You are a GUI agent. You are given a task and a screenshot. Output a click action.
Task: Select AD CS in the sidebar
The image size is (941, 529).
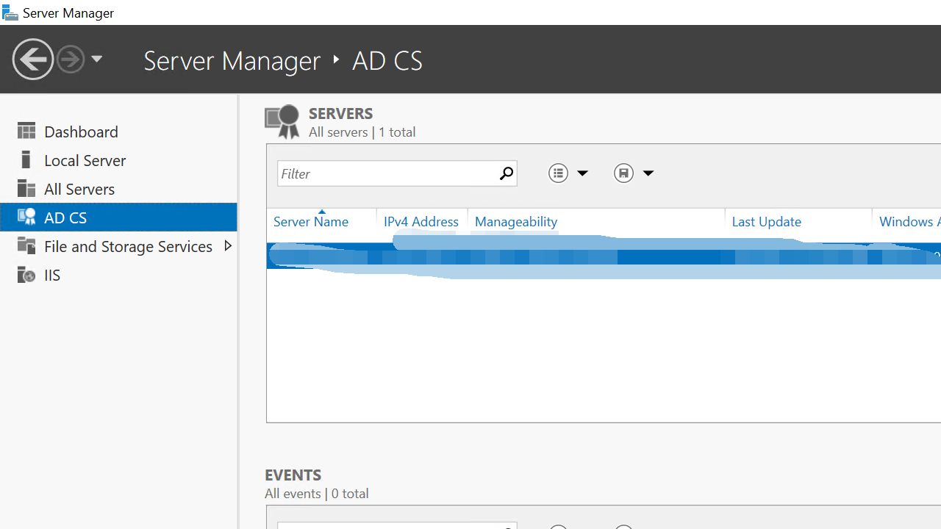118,217
